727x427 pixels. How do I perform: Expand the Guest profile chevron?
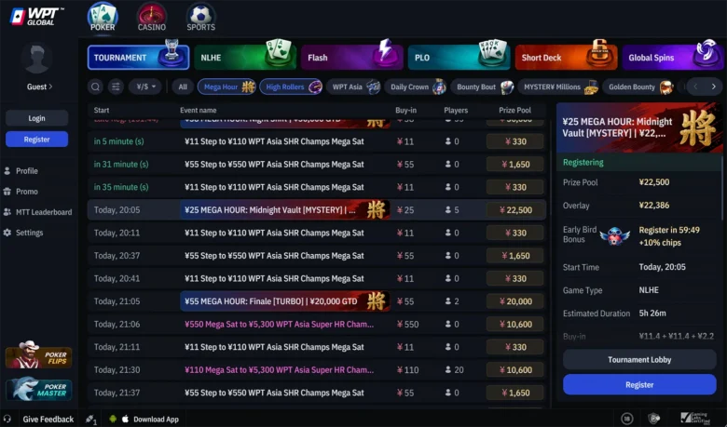click(50, 87)
